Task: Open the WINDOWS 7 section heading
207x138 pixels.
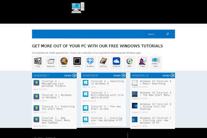Action: 41,76
